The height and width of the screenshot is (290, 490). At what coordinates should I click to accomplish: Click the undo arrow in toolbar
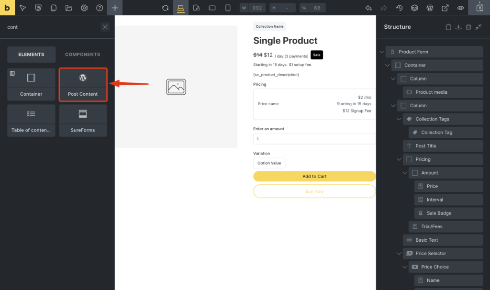point(368,8)
